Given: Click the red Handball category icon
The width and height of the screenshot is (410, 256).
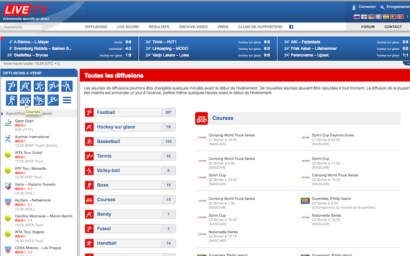Looking at the screenshot, I should pos(89,243).
